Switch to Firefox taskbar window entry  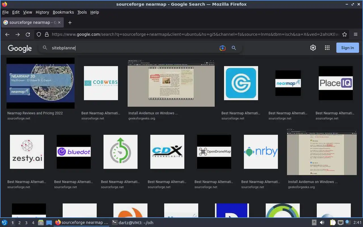(82, 222)
